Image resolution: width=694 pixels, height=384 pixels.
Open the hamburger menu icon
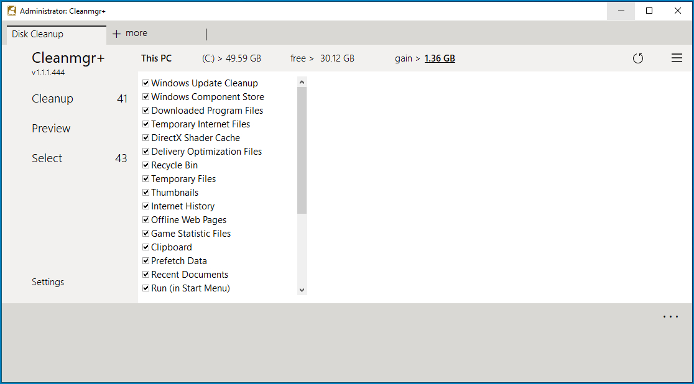click(677, 58)
